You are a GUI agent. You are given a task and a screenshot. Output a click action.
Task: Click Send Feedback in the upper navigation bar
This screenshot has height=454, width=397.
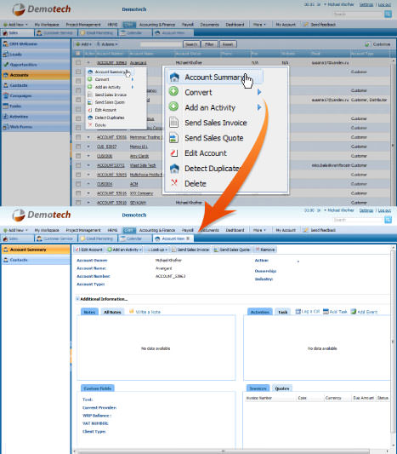320,25
